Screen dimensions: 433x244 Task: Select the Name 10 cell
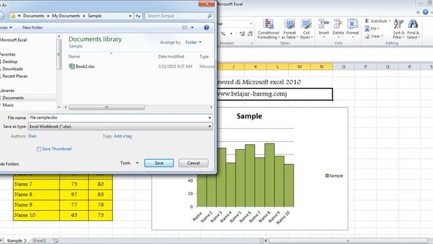[x=36, y=216]
